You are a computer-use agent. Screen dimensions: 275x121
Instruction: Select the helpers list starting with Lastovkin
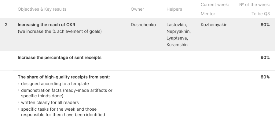coord(178,35)
